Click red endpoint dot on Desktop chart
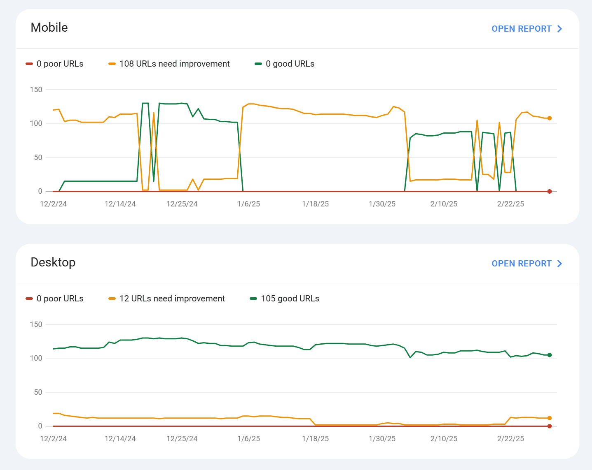 coord(550,426)
